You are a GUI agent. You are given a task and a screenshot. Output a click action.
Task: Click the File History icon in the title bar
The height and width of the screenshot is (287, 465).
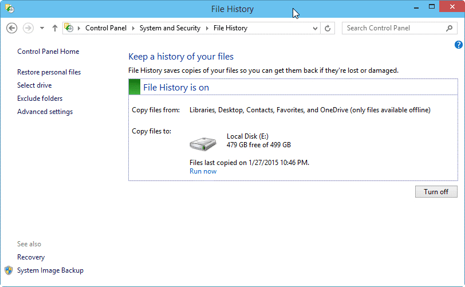click(x=10, y=9)
